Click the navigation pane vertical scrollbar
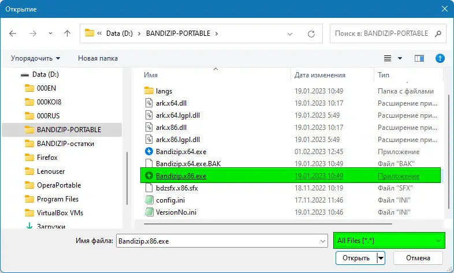This screenshot has height=273, width=454. point(127,178)
